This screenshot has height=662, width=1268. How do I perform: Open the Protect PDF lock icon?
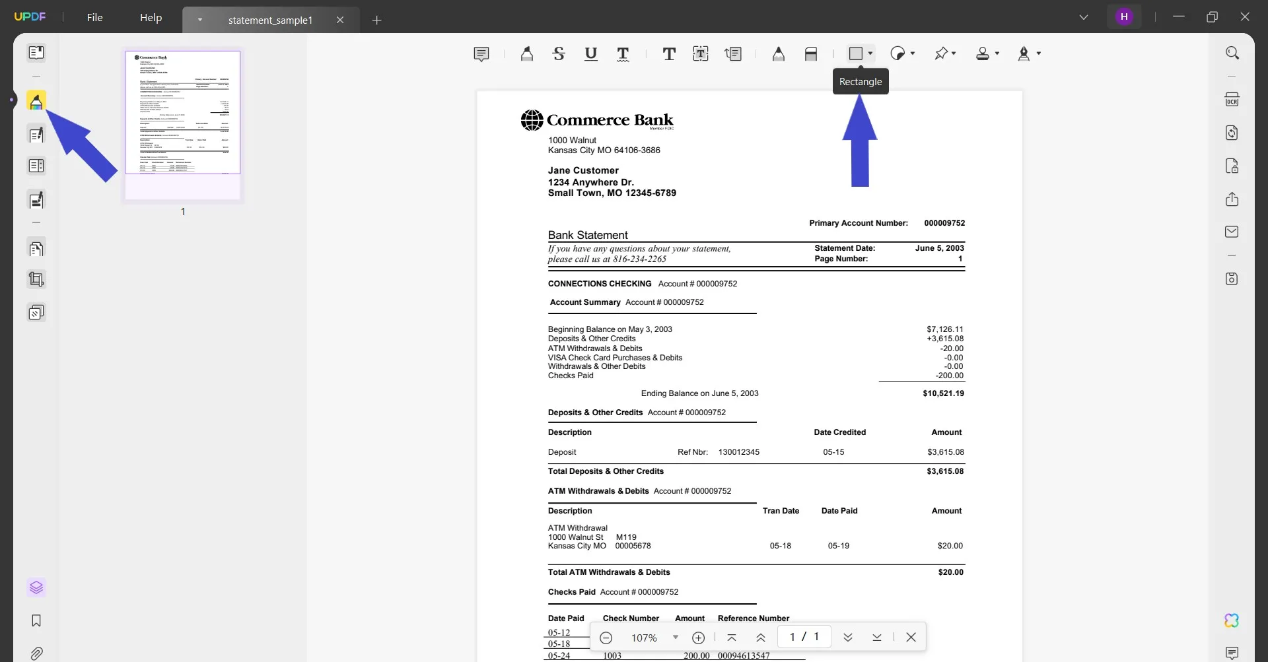point(1232,166)
